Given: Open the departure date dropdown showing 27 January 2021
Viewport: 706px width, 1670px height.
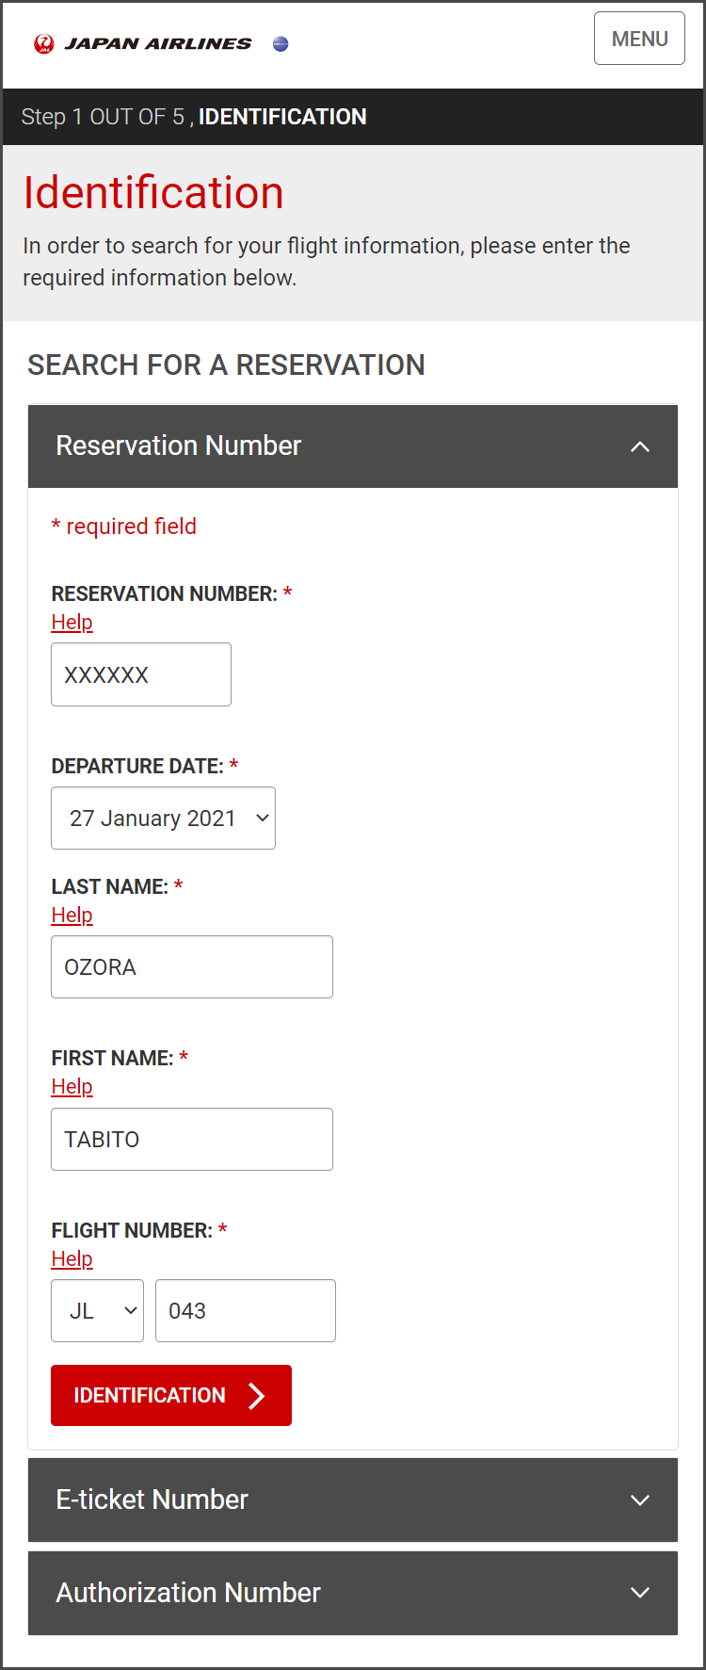Looking at the screenshot, I should (163, 818).
